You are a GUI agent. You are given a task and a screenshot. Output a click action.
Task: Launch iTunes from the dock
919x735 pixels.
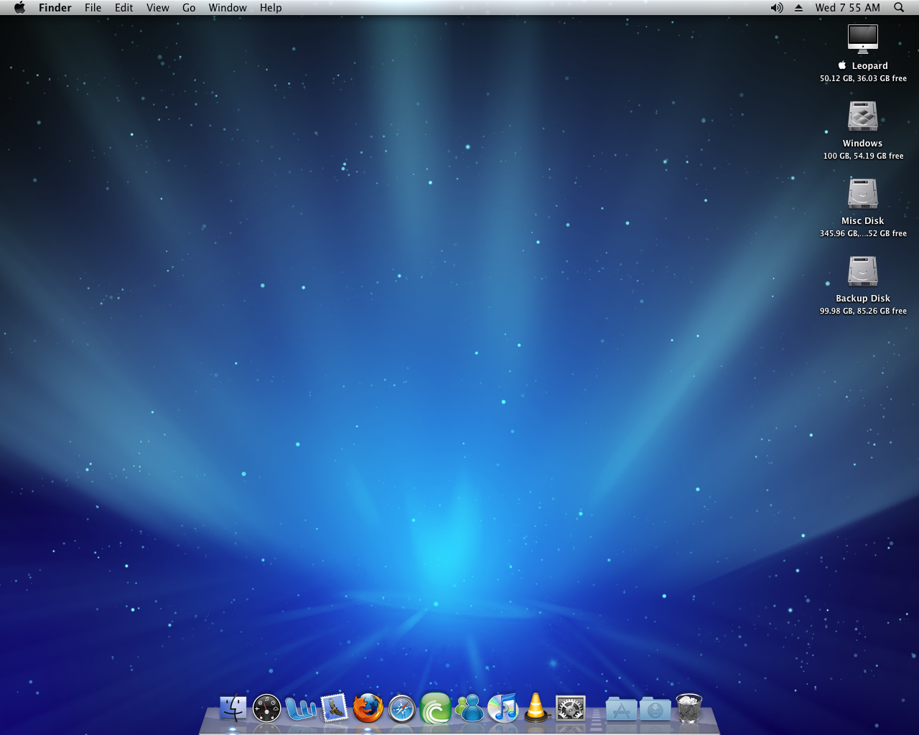(503, 708)
